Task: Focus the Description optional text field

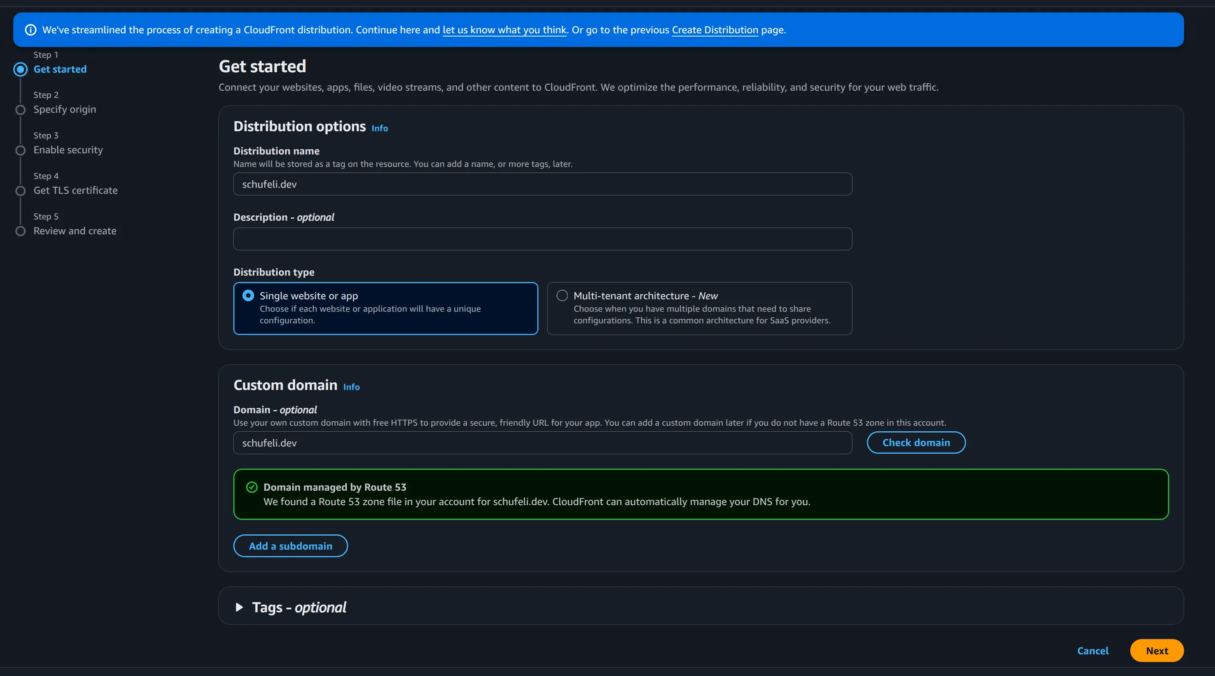Action: coord(542,239)
